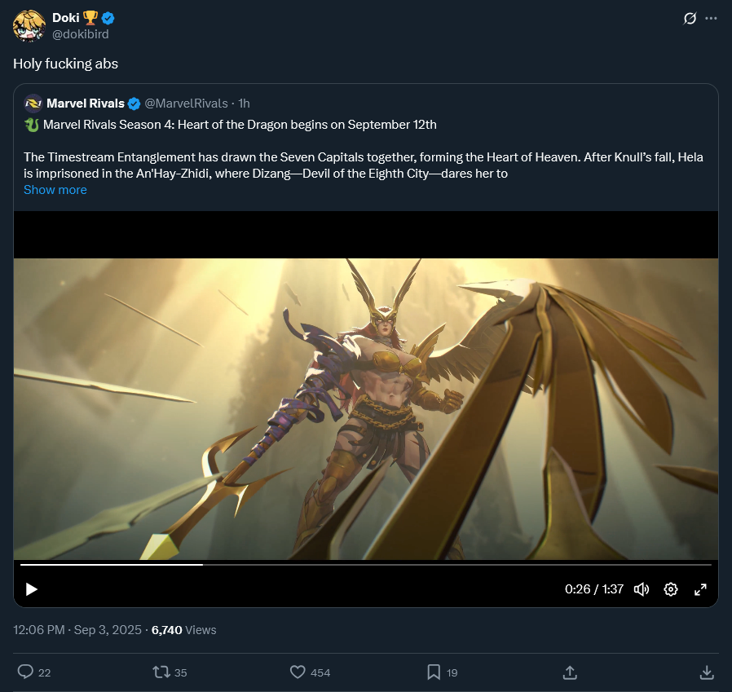The image size is (732, 692).
Task: Click the download arrow icon
Action: point(707,672)
